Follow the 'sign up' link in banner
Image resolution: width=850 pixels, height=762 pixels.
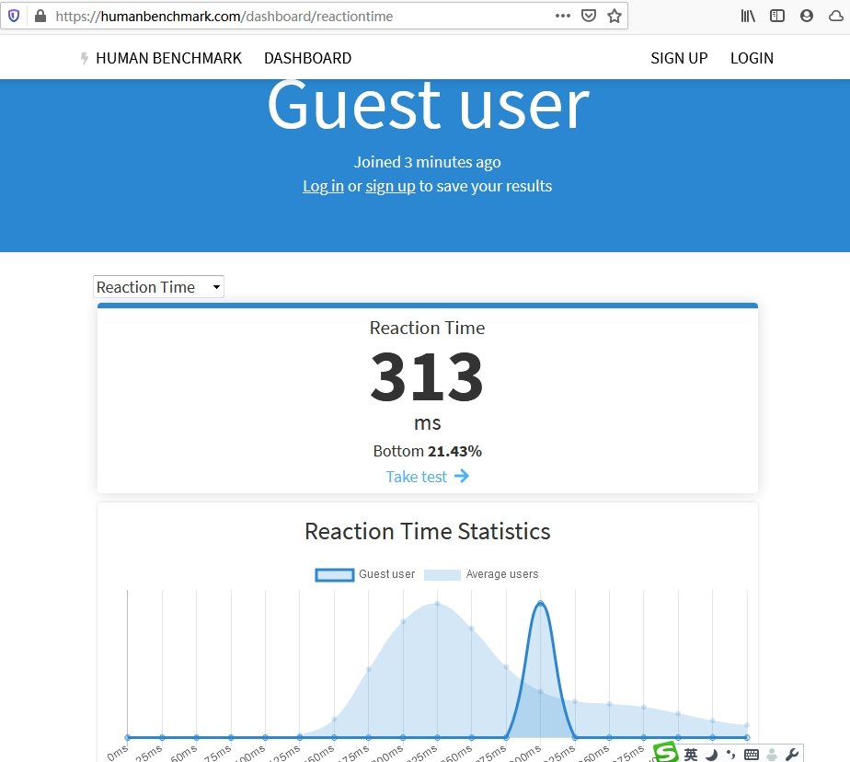(390, 186)
